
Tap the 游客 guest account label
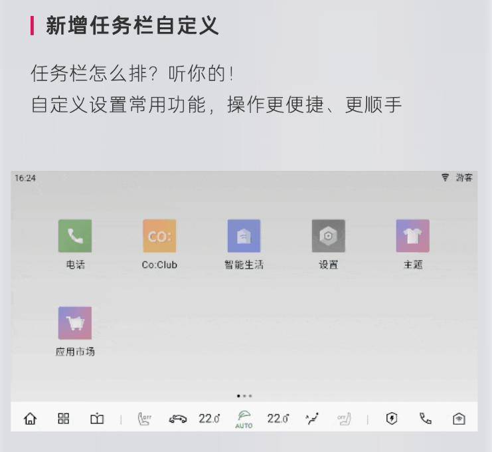[464, 177]
